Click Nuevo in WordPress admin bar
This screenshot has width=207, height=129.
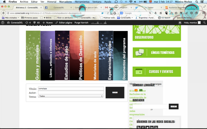pos(48,23)
